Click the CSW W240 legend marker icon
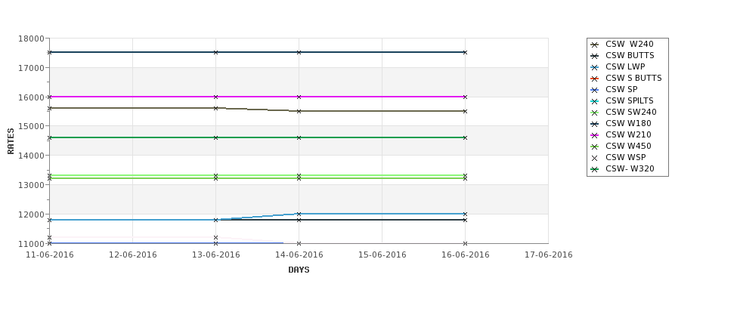Screen dimensions: 737x324 click(595, 45)
